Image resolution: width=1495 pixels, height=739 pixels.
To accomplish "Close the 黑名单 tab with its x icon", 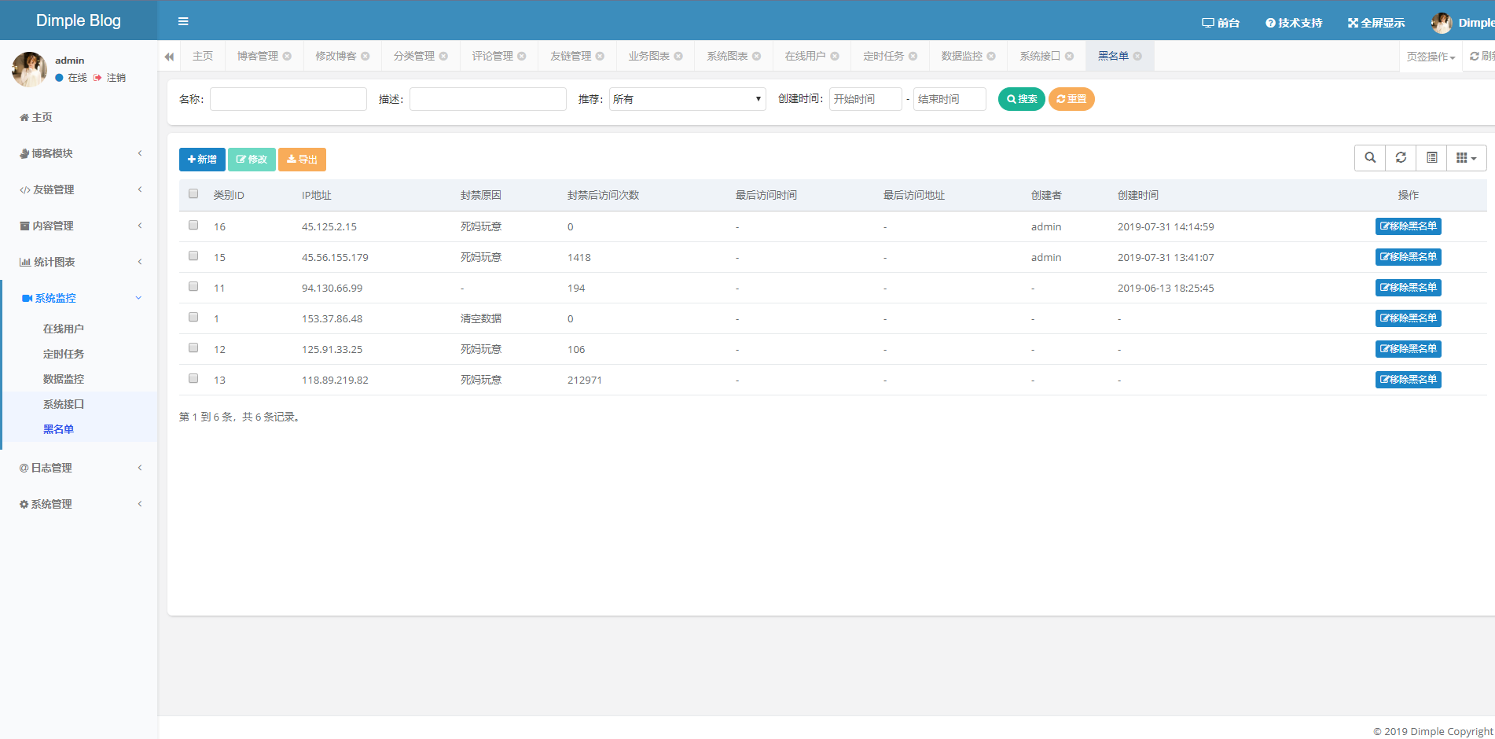I will (1137, 56).
